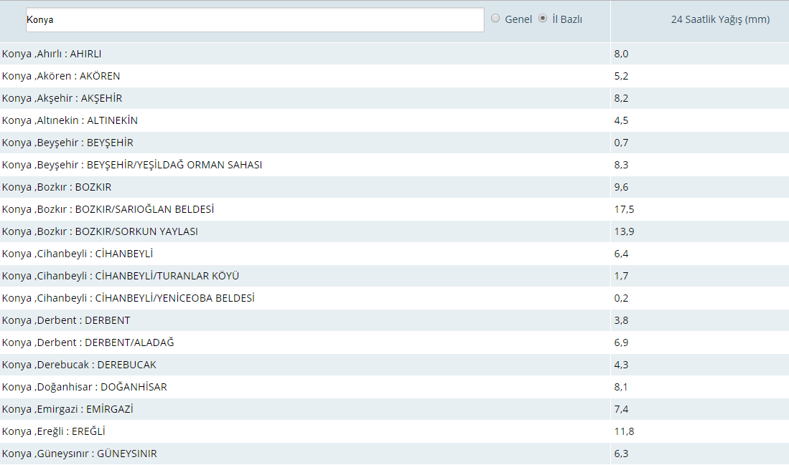Click the rainfall value 0,7 for Beyşehir
The image size is (789, 465).
point(621,143)
